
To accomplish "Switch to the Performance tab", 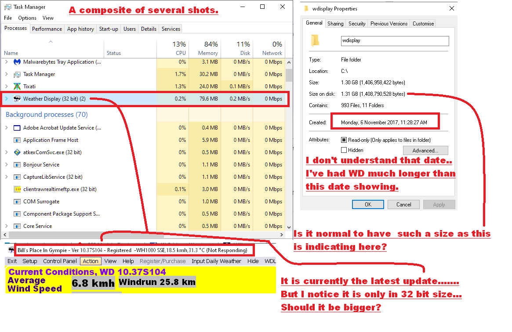I will click(47, 29).
